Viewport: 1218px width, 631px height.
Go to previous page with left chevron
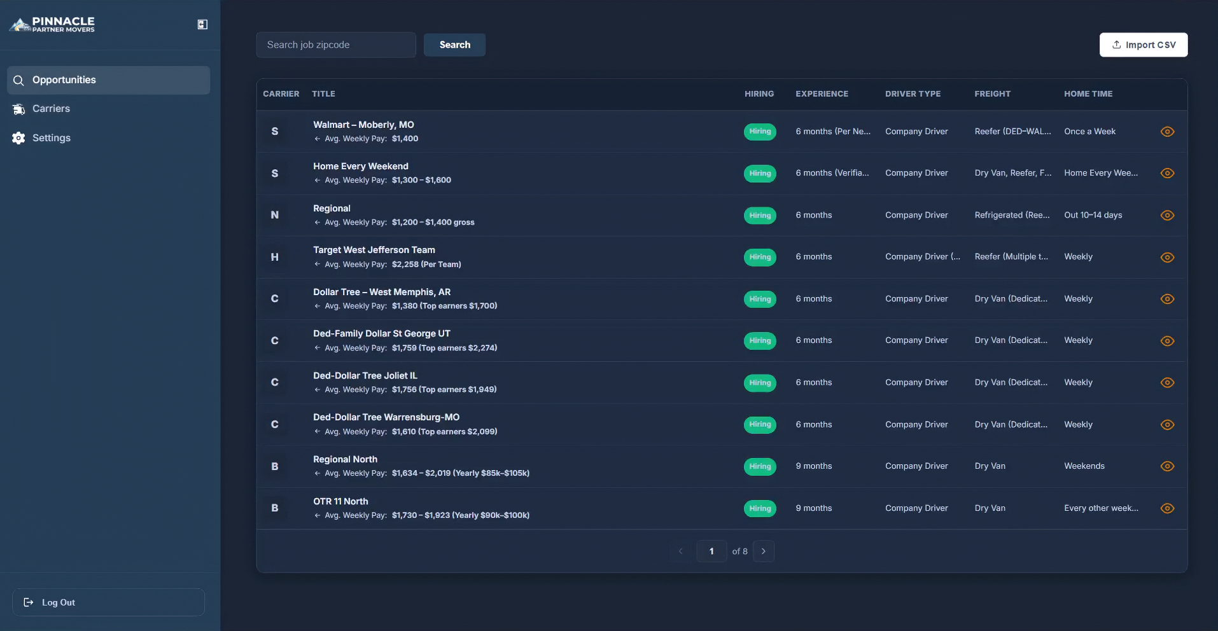point(680,551)
